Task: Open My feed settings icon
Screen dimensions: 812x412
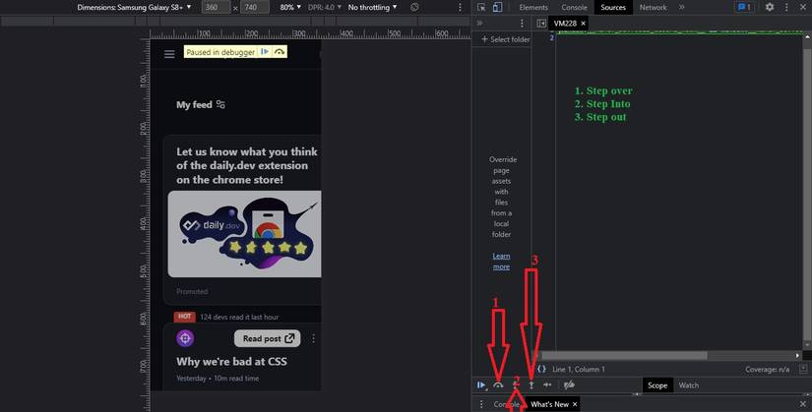Action: click(220, 104)
